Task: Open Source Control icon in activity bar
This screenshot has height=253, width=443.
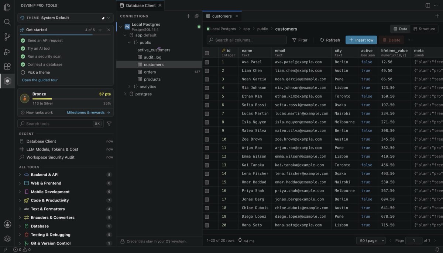Action: pos(7,37)
